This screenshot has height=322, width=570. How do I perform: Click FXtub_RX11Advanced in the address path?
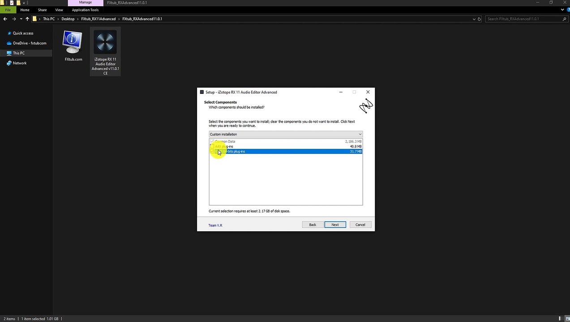98,19
